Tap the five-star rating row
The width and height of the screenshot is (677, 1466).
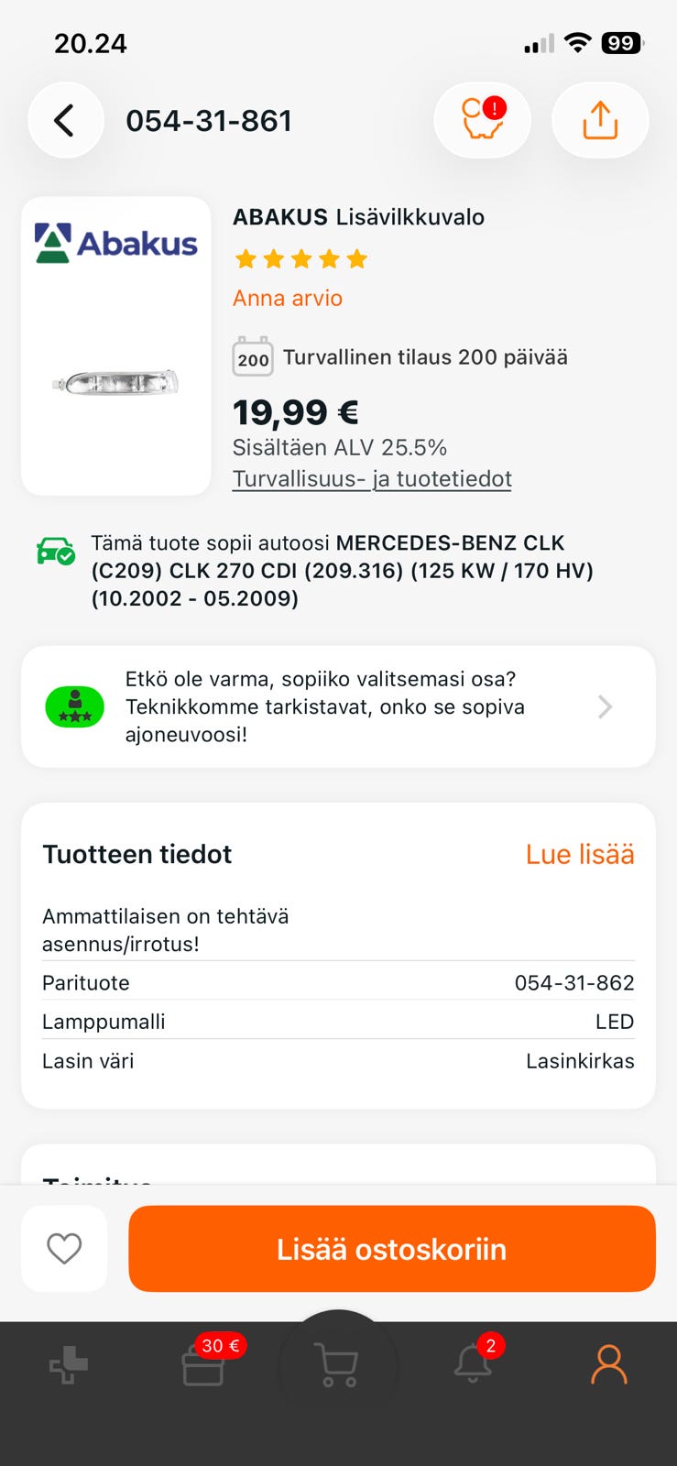coord(301,259)
